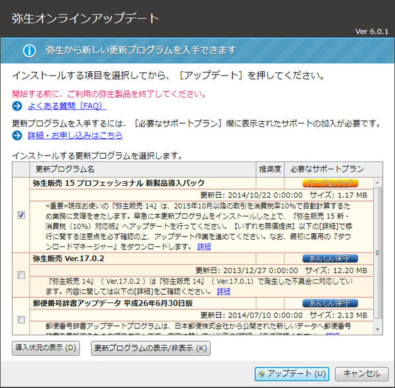The height and width of the screenshot is (388, 395).
Task: Click the Ver 6.0.1 version label
Action: pos(371,32)
